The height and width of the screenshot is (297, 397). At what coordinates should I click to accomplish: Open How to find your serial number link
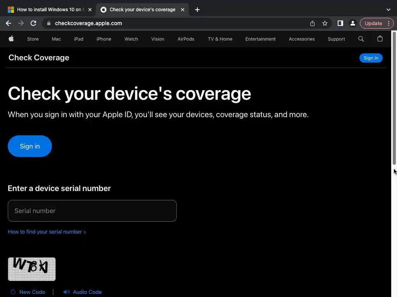click(x=47, y=232)
